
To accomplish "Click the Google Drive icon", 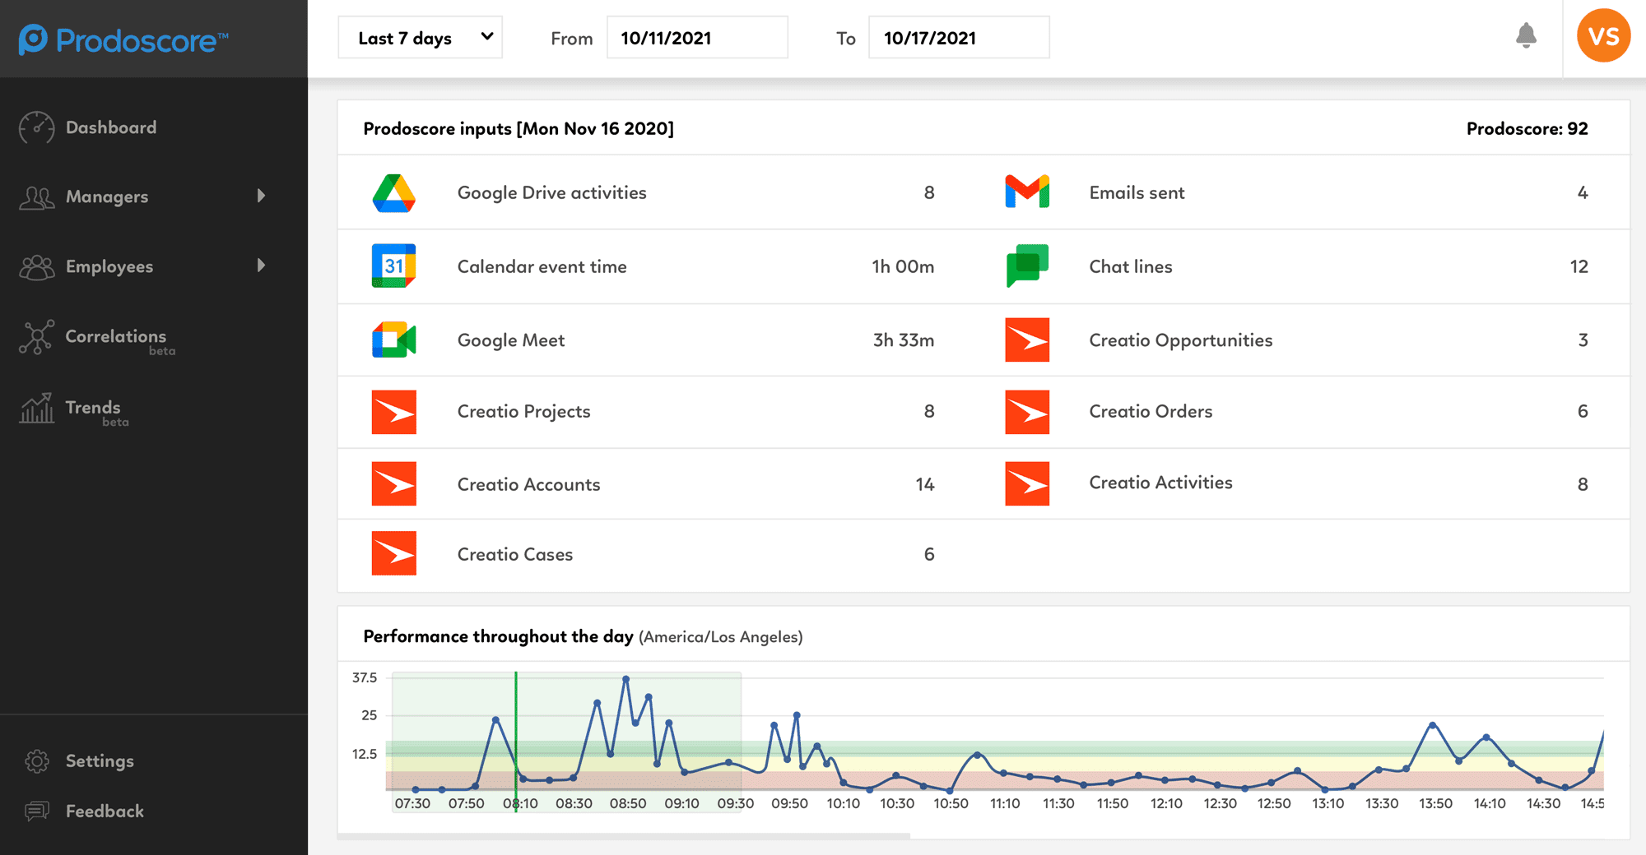I will click(x=393, y=193).
